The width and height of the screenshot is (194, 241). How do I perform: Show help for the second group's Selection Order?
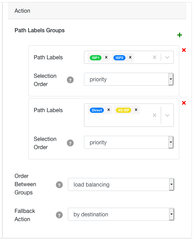click(x=70, y=143)
